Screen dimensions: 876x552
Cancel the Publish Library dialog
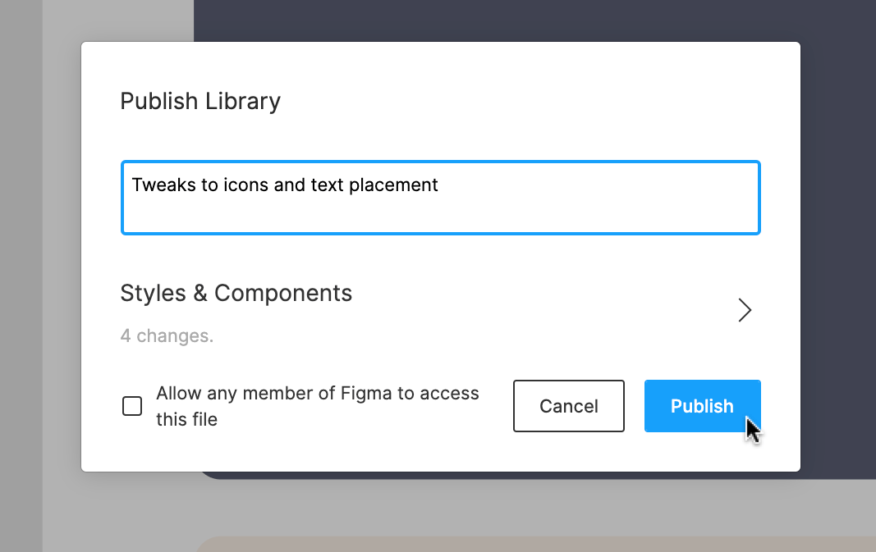[568, 406]
